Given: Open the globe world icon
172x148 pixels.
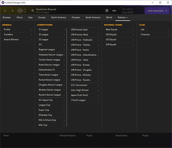Looking at the screenshot, I should pos(107,11).
